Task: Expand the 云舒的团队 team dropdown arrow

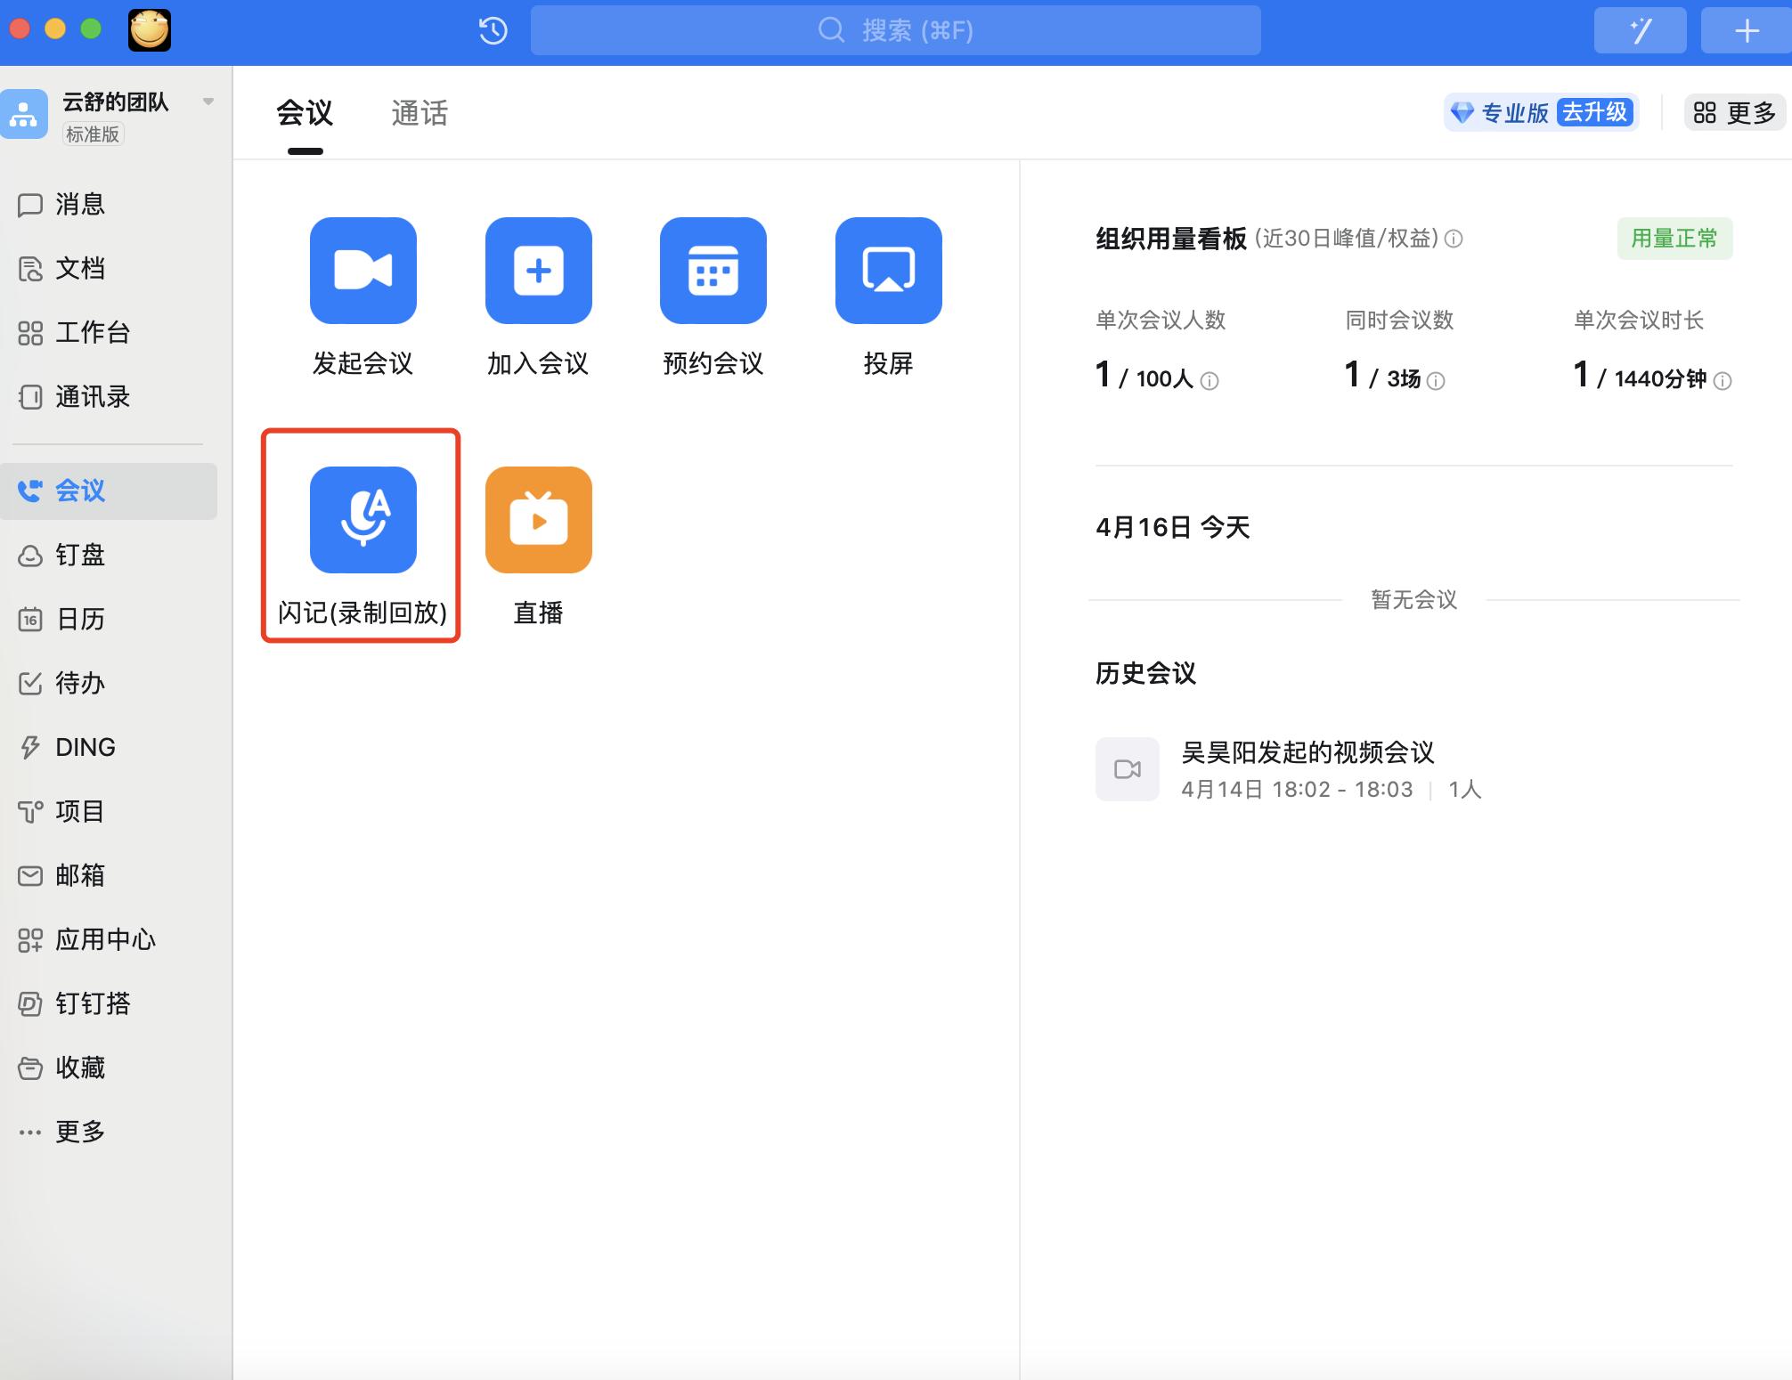Action: (208, 101)
